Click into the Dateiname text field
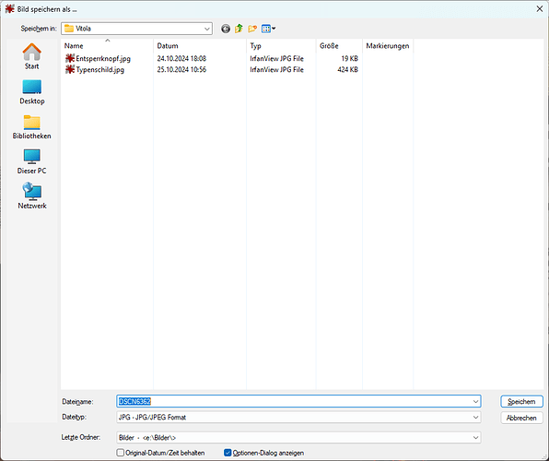 click(298, 401)
